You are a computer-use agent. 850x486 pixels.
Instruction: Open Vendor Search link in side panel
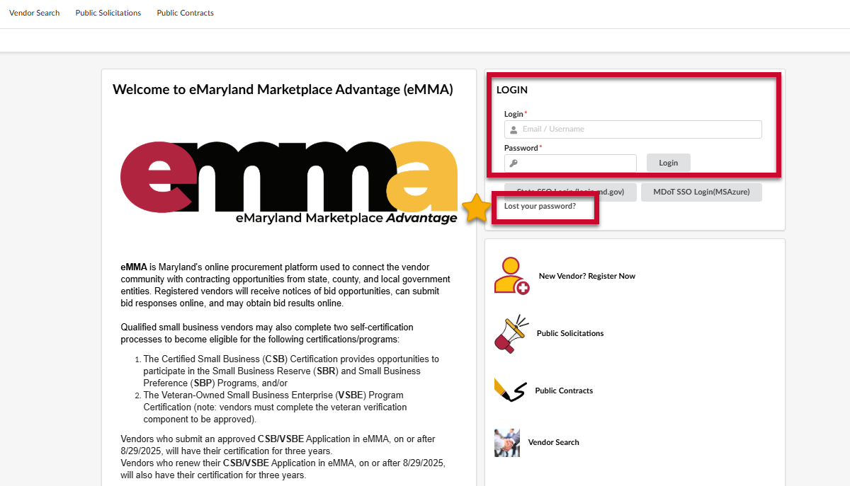tap(554, 442)
